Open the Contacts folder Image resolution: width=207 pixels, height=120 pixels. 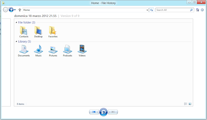point(24,32)
